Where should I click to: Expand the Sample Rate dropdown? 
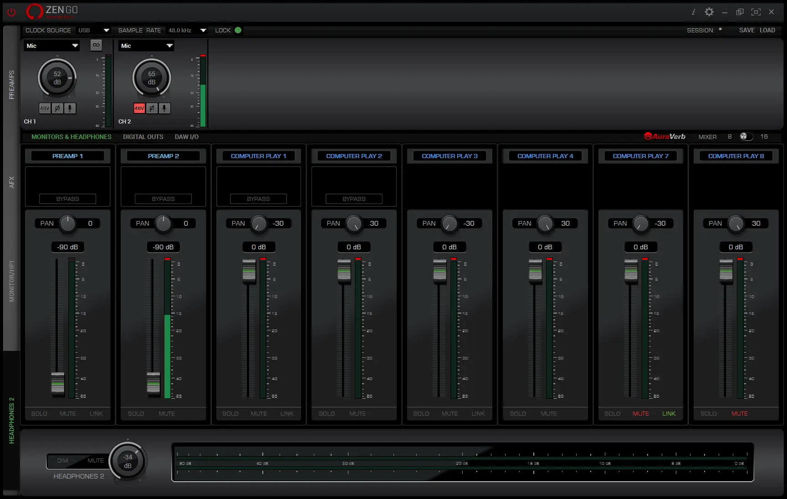[x=203, y=31]
